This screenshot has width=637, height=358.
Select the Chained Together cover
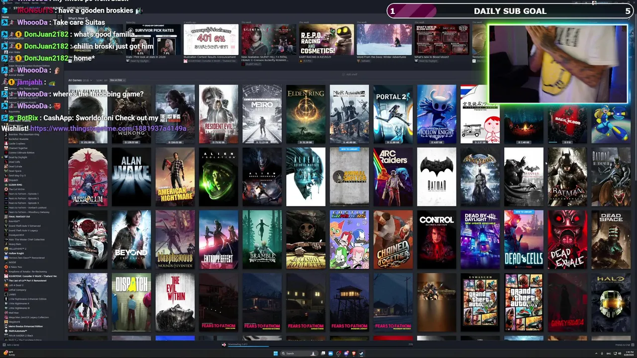pos(393,240)
